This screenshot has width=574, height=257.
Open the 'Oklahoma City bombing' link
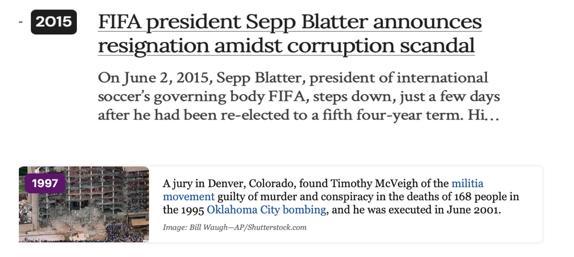click(x=266, y=210)
